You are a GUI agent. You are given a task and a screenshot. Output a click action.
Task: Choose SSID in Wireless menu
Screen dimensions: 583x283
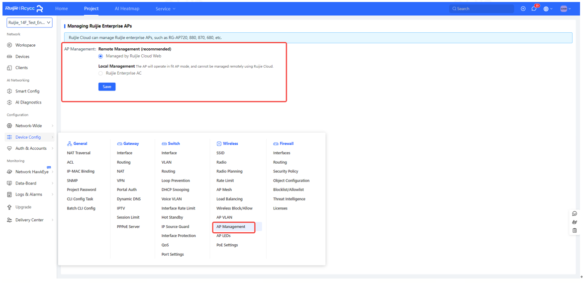[220, 153]
